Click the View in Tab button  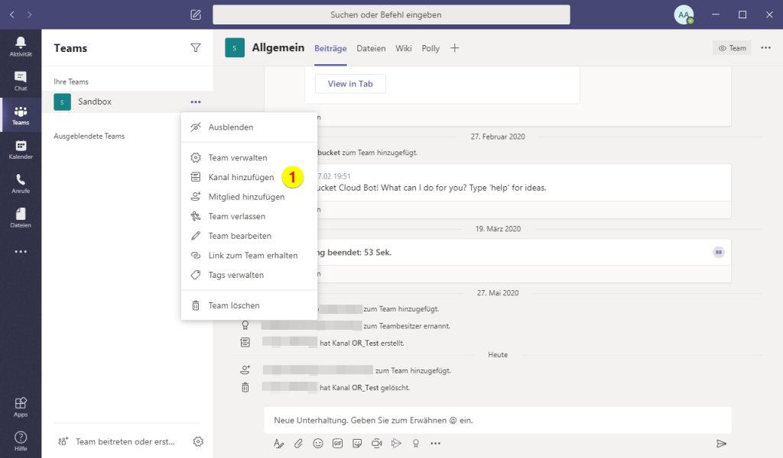350,84
